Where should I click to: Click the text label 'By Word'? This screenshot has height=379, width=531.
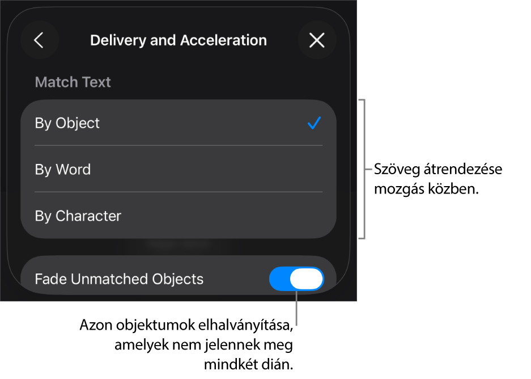coord(63,169)
